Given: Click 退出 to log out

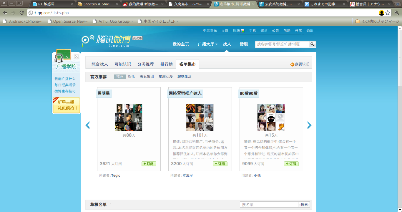Looking at the screenshot, I should [310, 31].
